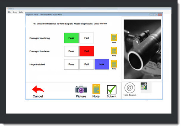This screenshot has width=182, height=128.
Task: Click the Tube diagram @ link icon
Action: pyautogui.click(x=130, y=88)
